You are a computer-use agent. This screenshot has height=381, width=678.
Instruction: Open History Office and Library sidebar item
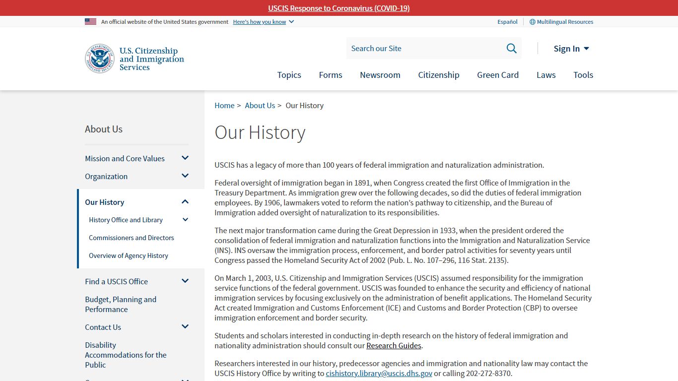coord(126,220)
